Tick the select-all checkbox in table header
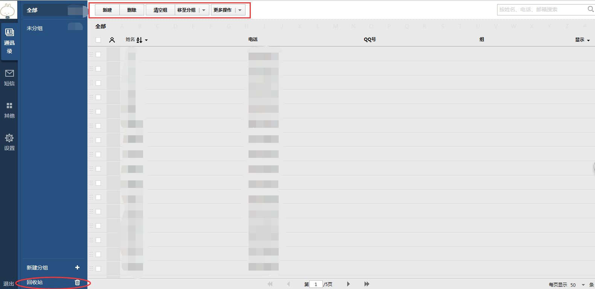595x289 pixels. (x=98, y=40)
